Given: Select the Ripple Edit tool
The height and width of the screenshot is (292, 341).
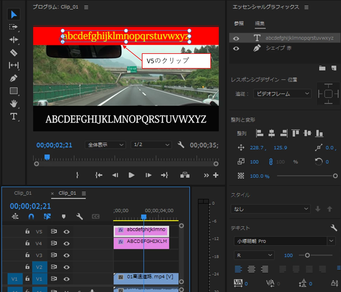Looking at the screenshot, I should click(13, 40).
